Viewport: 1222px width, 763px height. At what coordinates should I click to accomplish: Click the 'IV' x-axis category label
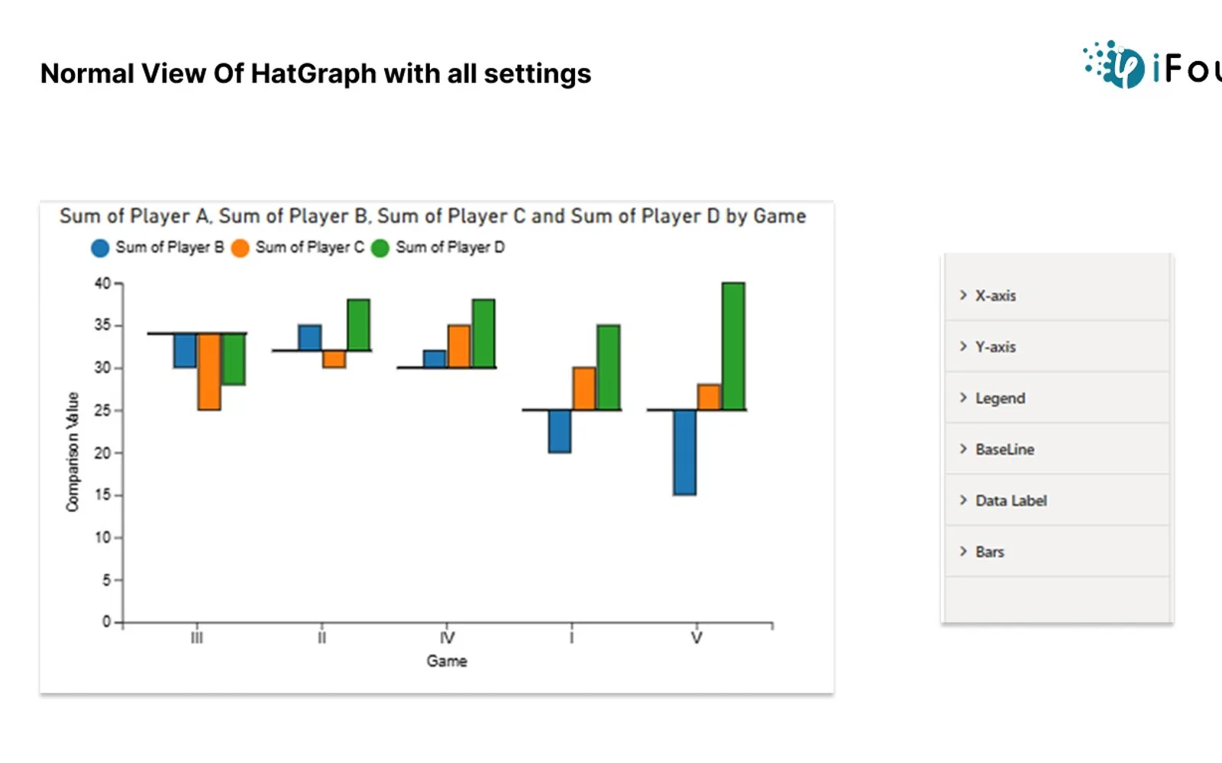point(447,638)
